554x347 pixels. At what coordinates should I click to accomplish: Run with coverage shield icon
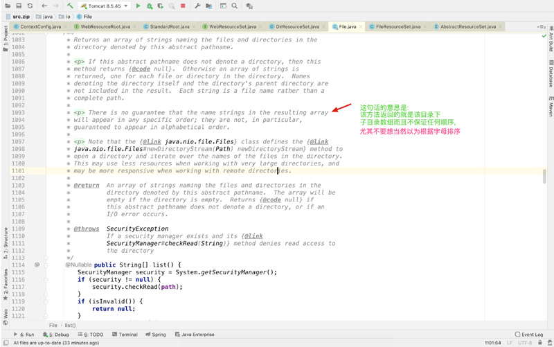pyautogui.click(x=161, y=6)
